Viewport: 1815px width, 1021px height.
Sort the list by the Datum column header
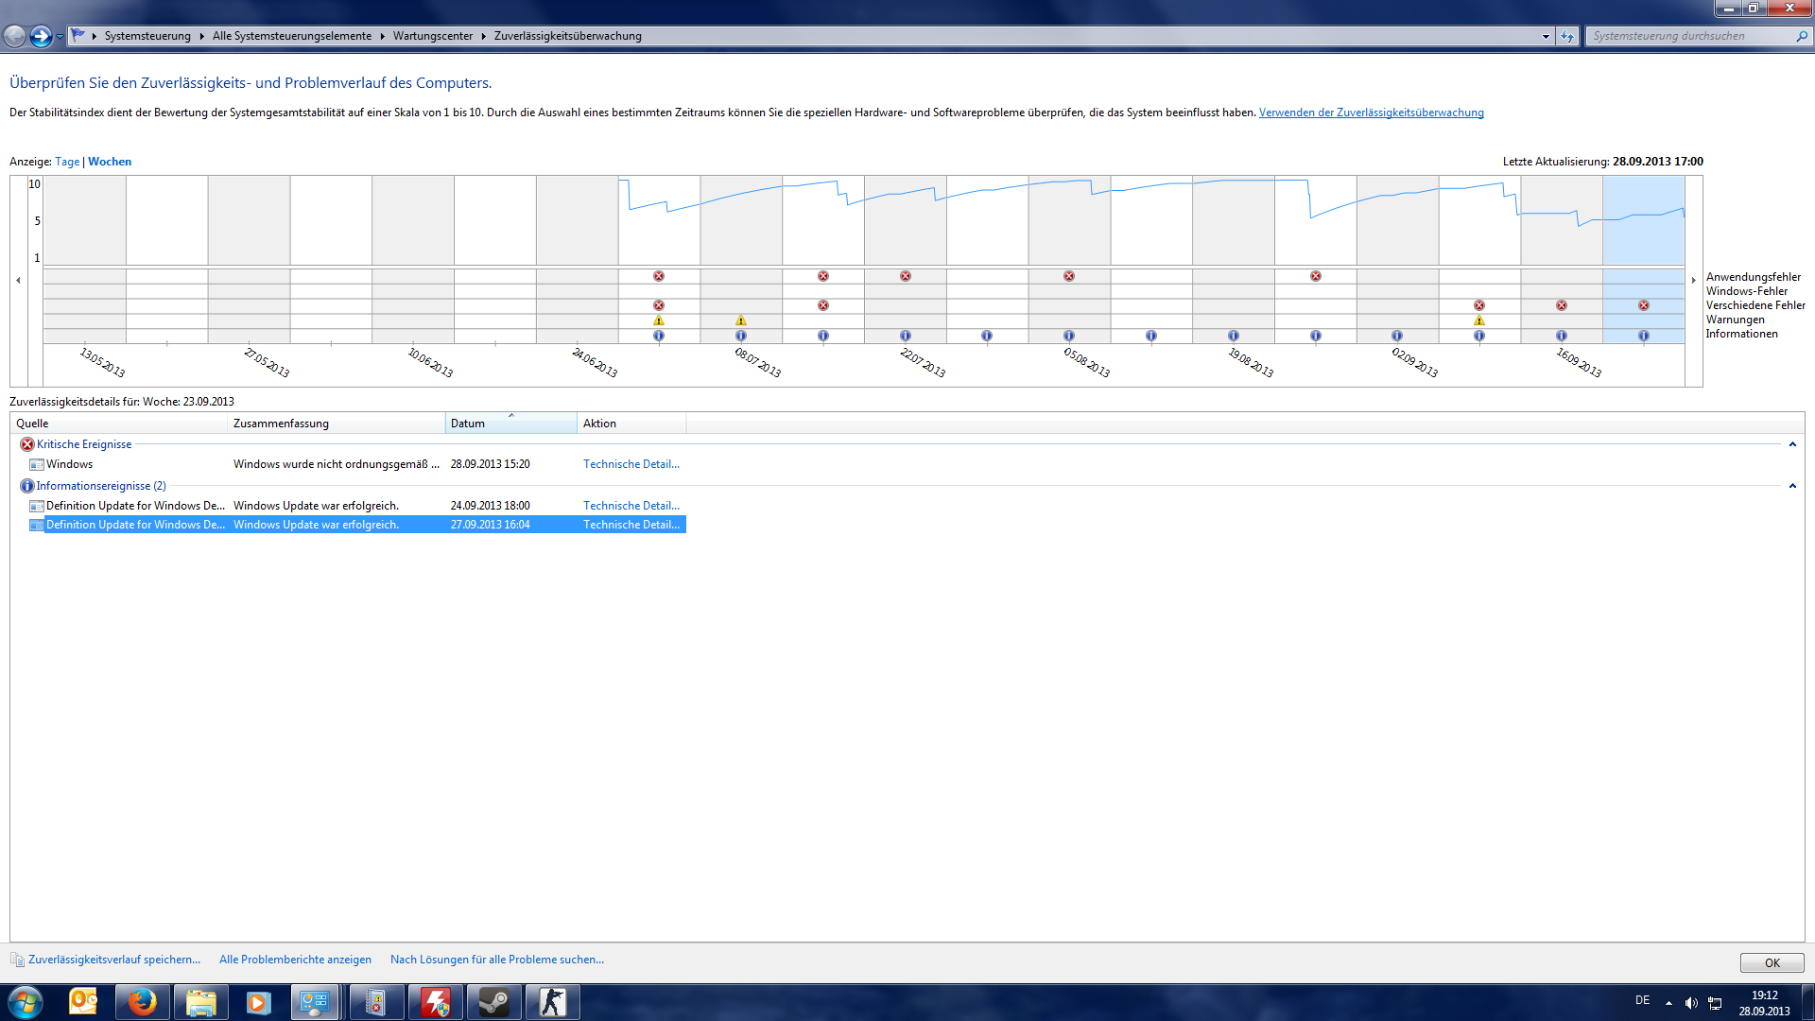(510, 424)
